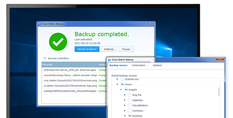Select the 20170616\Activity logs.png activity row
Screen dimensions: 233x118
[x=74, y=86]
